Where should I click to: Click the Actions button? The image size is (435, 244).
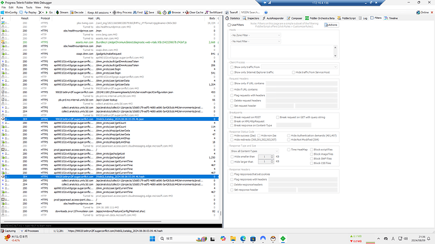point(331,25)
